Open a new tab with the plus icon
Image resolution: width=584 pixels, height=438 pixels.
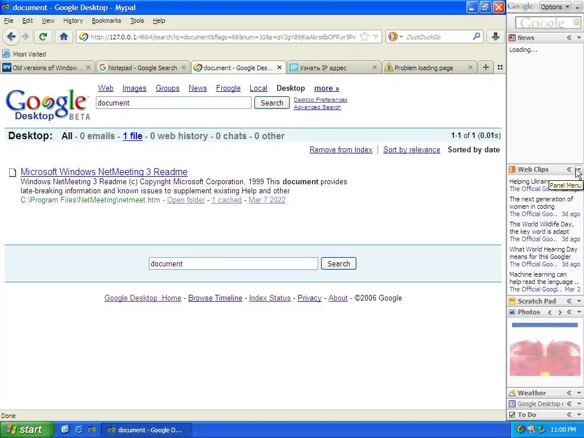[486, 67]
